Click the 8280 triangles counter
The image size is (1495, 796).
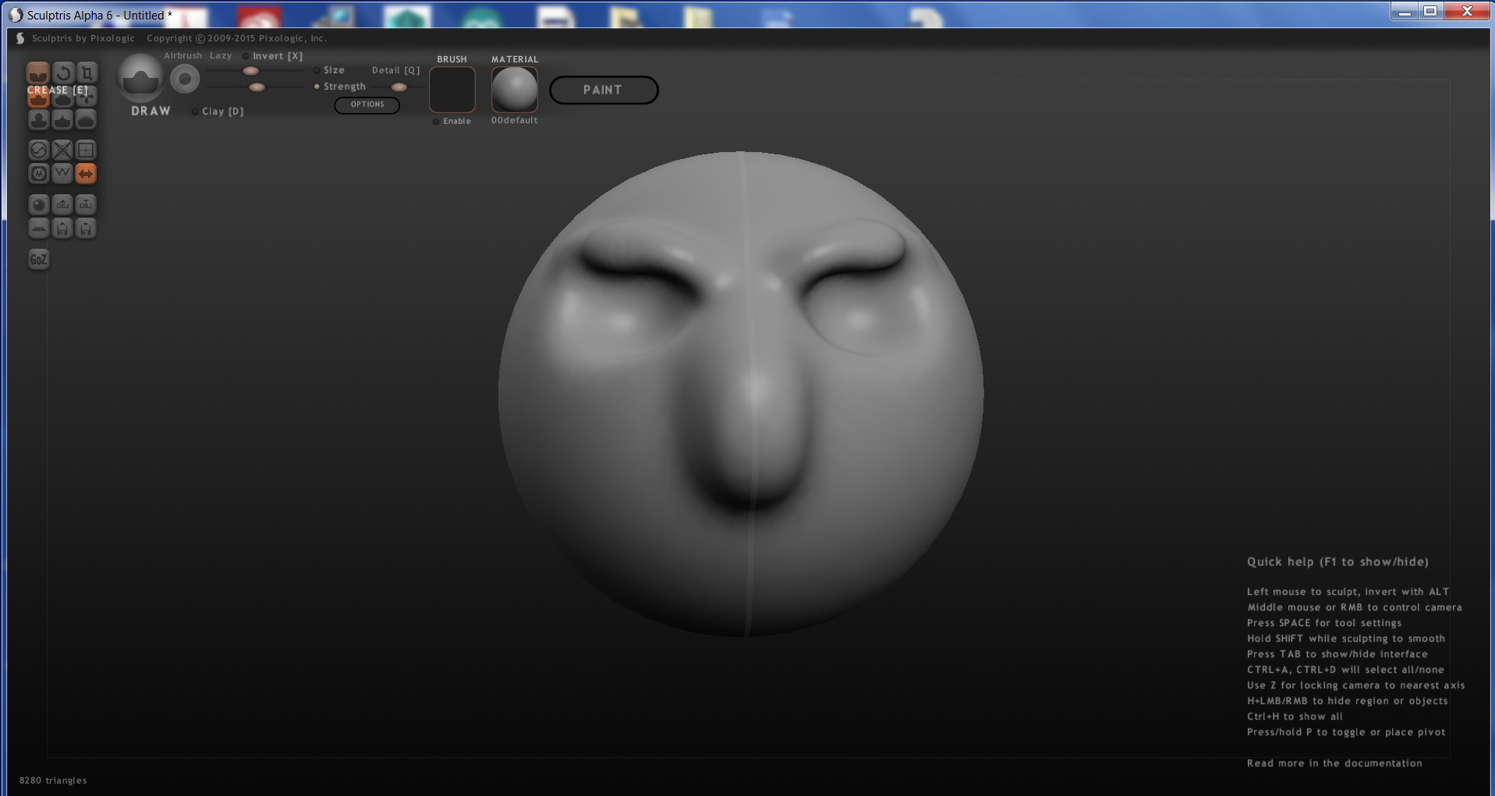pos(53,780)
